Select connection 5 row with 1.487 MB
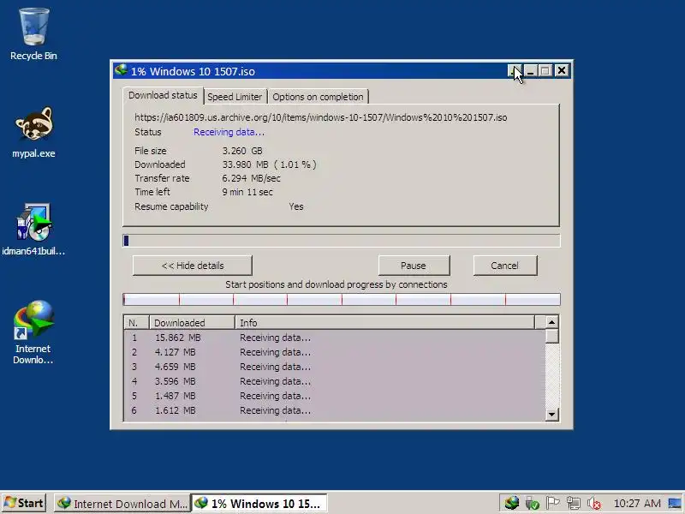 [x=334, y=396]
